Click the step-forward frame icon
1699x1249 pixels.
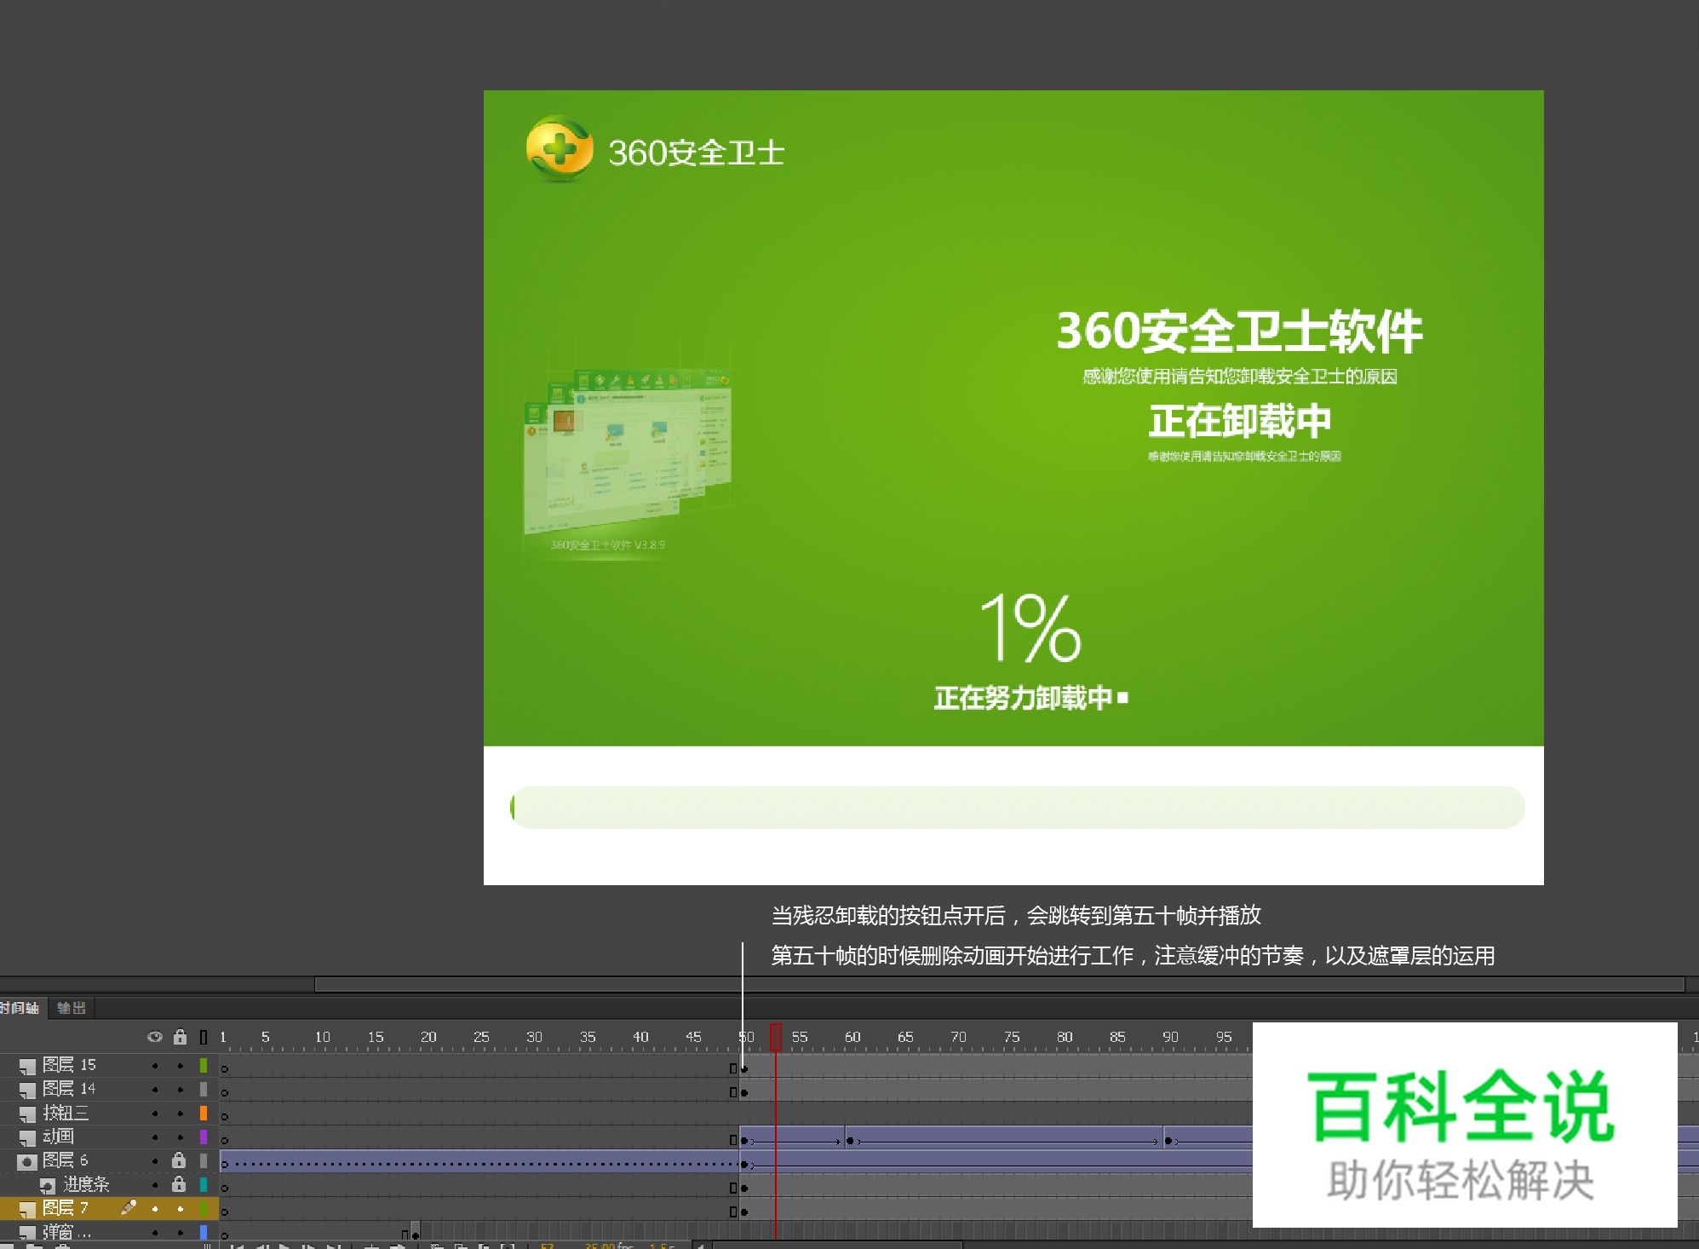click(x=307, y=1246)
